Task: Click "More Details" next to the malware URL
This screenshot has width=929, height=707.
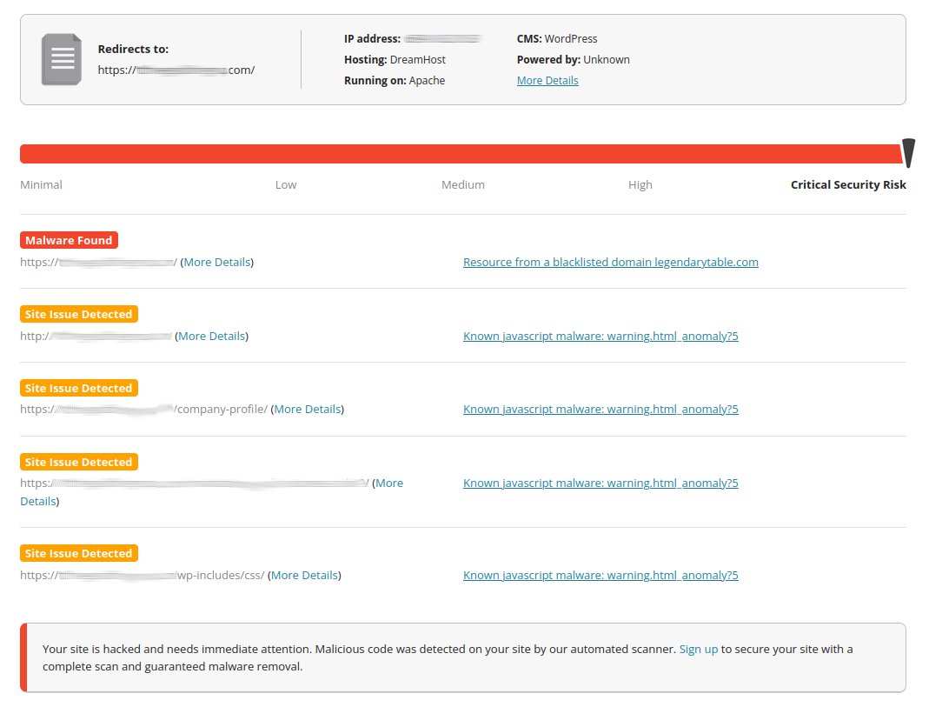Action: 217,262
